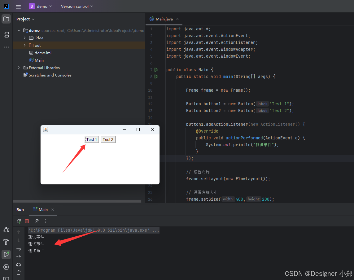Image resolution: width=354 pixels, height=280 pixels.
Task: Click the first 测试事件 console line
Action: [x=36, y=237]
